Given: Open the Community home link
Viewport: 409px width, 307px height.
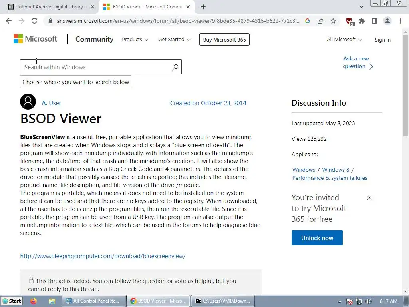Looking at the screenshot, I should click(94, 39).
